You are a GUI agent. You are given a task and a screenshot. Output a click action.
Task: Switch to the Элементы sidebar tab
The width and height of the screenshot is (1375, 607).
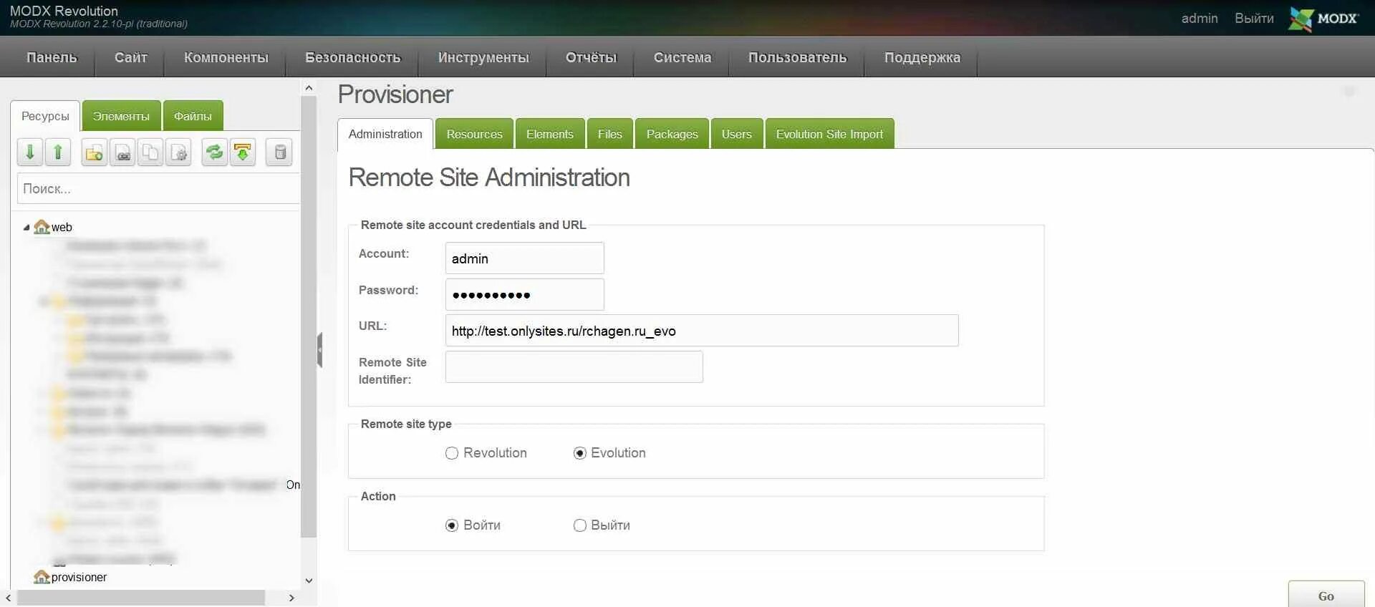(x=121, y=116)
